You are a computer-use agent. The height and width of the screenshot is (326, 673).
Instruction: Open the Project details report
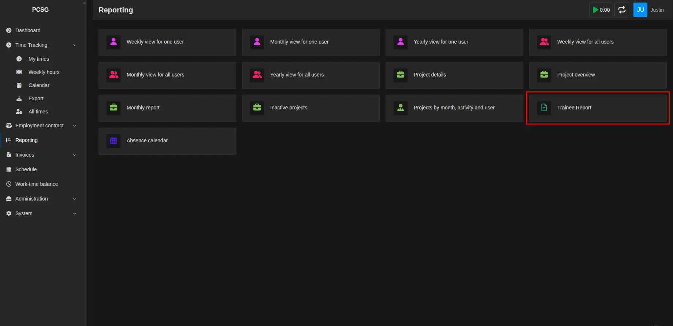click(454, 75)
